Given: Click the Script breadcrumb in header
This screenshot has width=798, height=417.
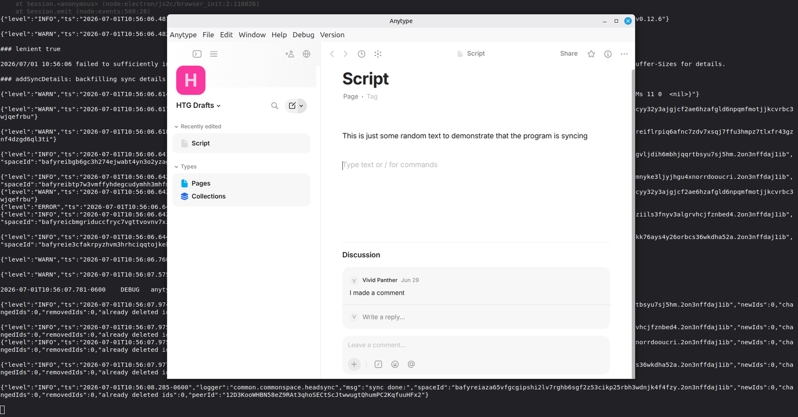Looking at the screenshot, I should [x=471, y=54].
